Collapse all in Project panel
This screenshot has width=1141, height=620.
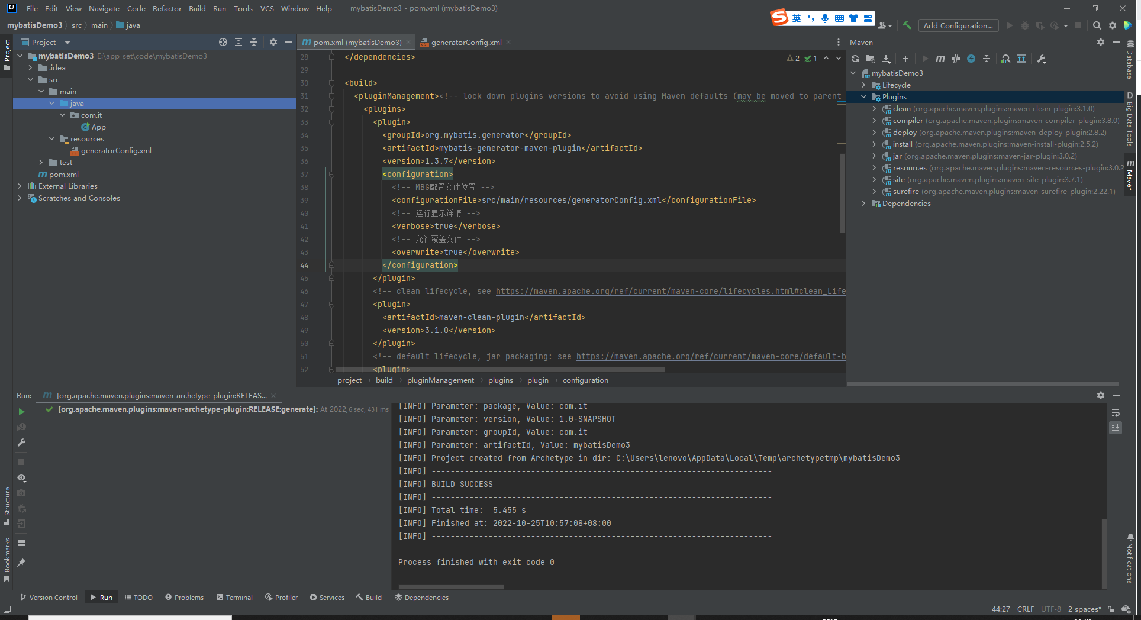click(x=254, y=42)
